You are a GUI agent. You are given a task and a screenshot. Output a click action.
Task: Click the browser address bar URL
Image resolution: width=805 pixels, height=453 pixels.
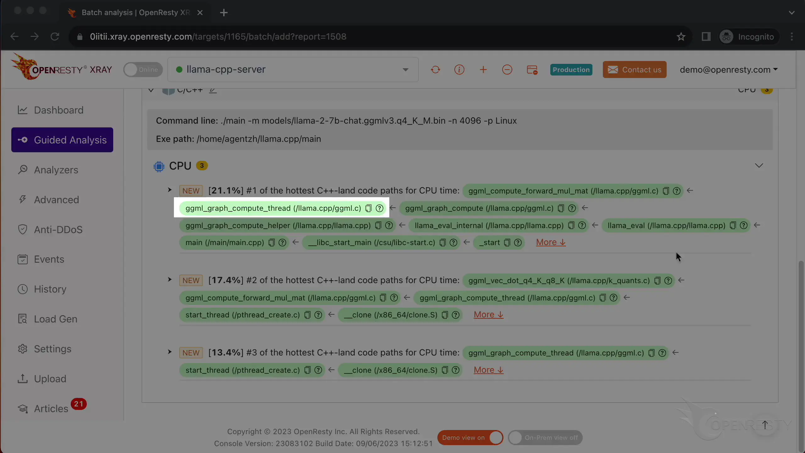218,37
